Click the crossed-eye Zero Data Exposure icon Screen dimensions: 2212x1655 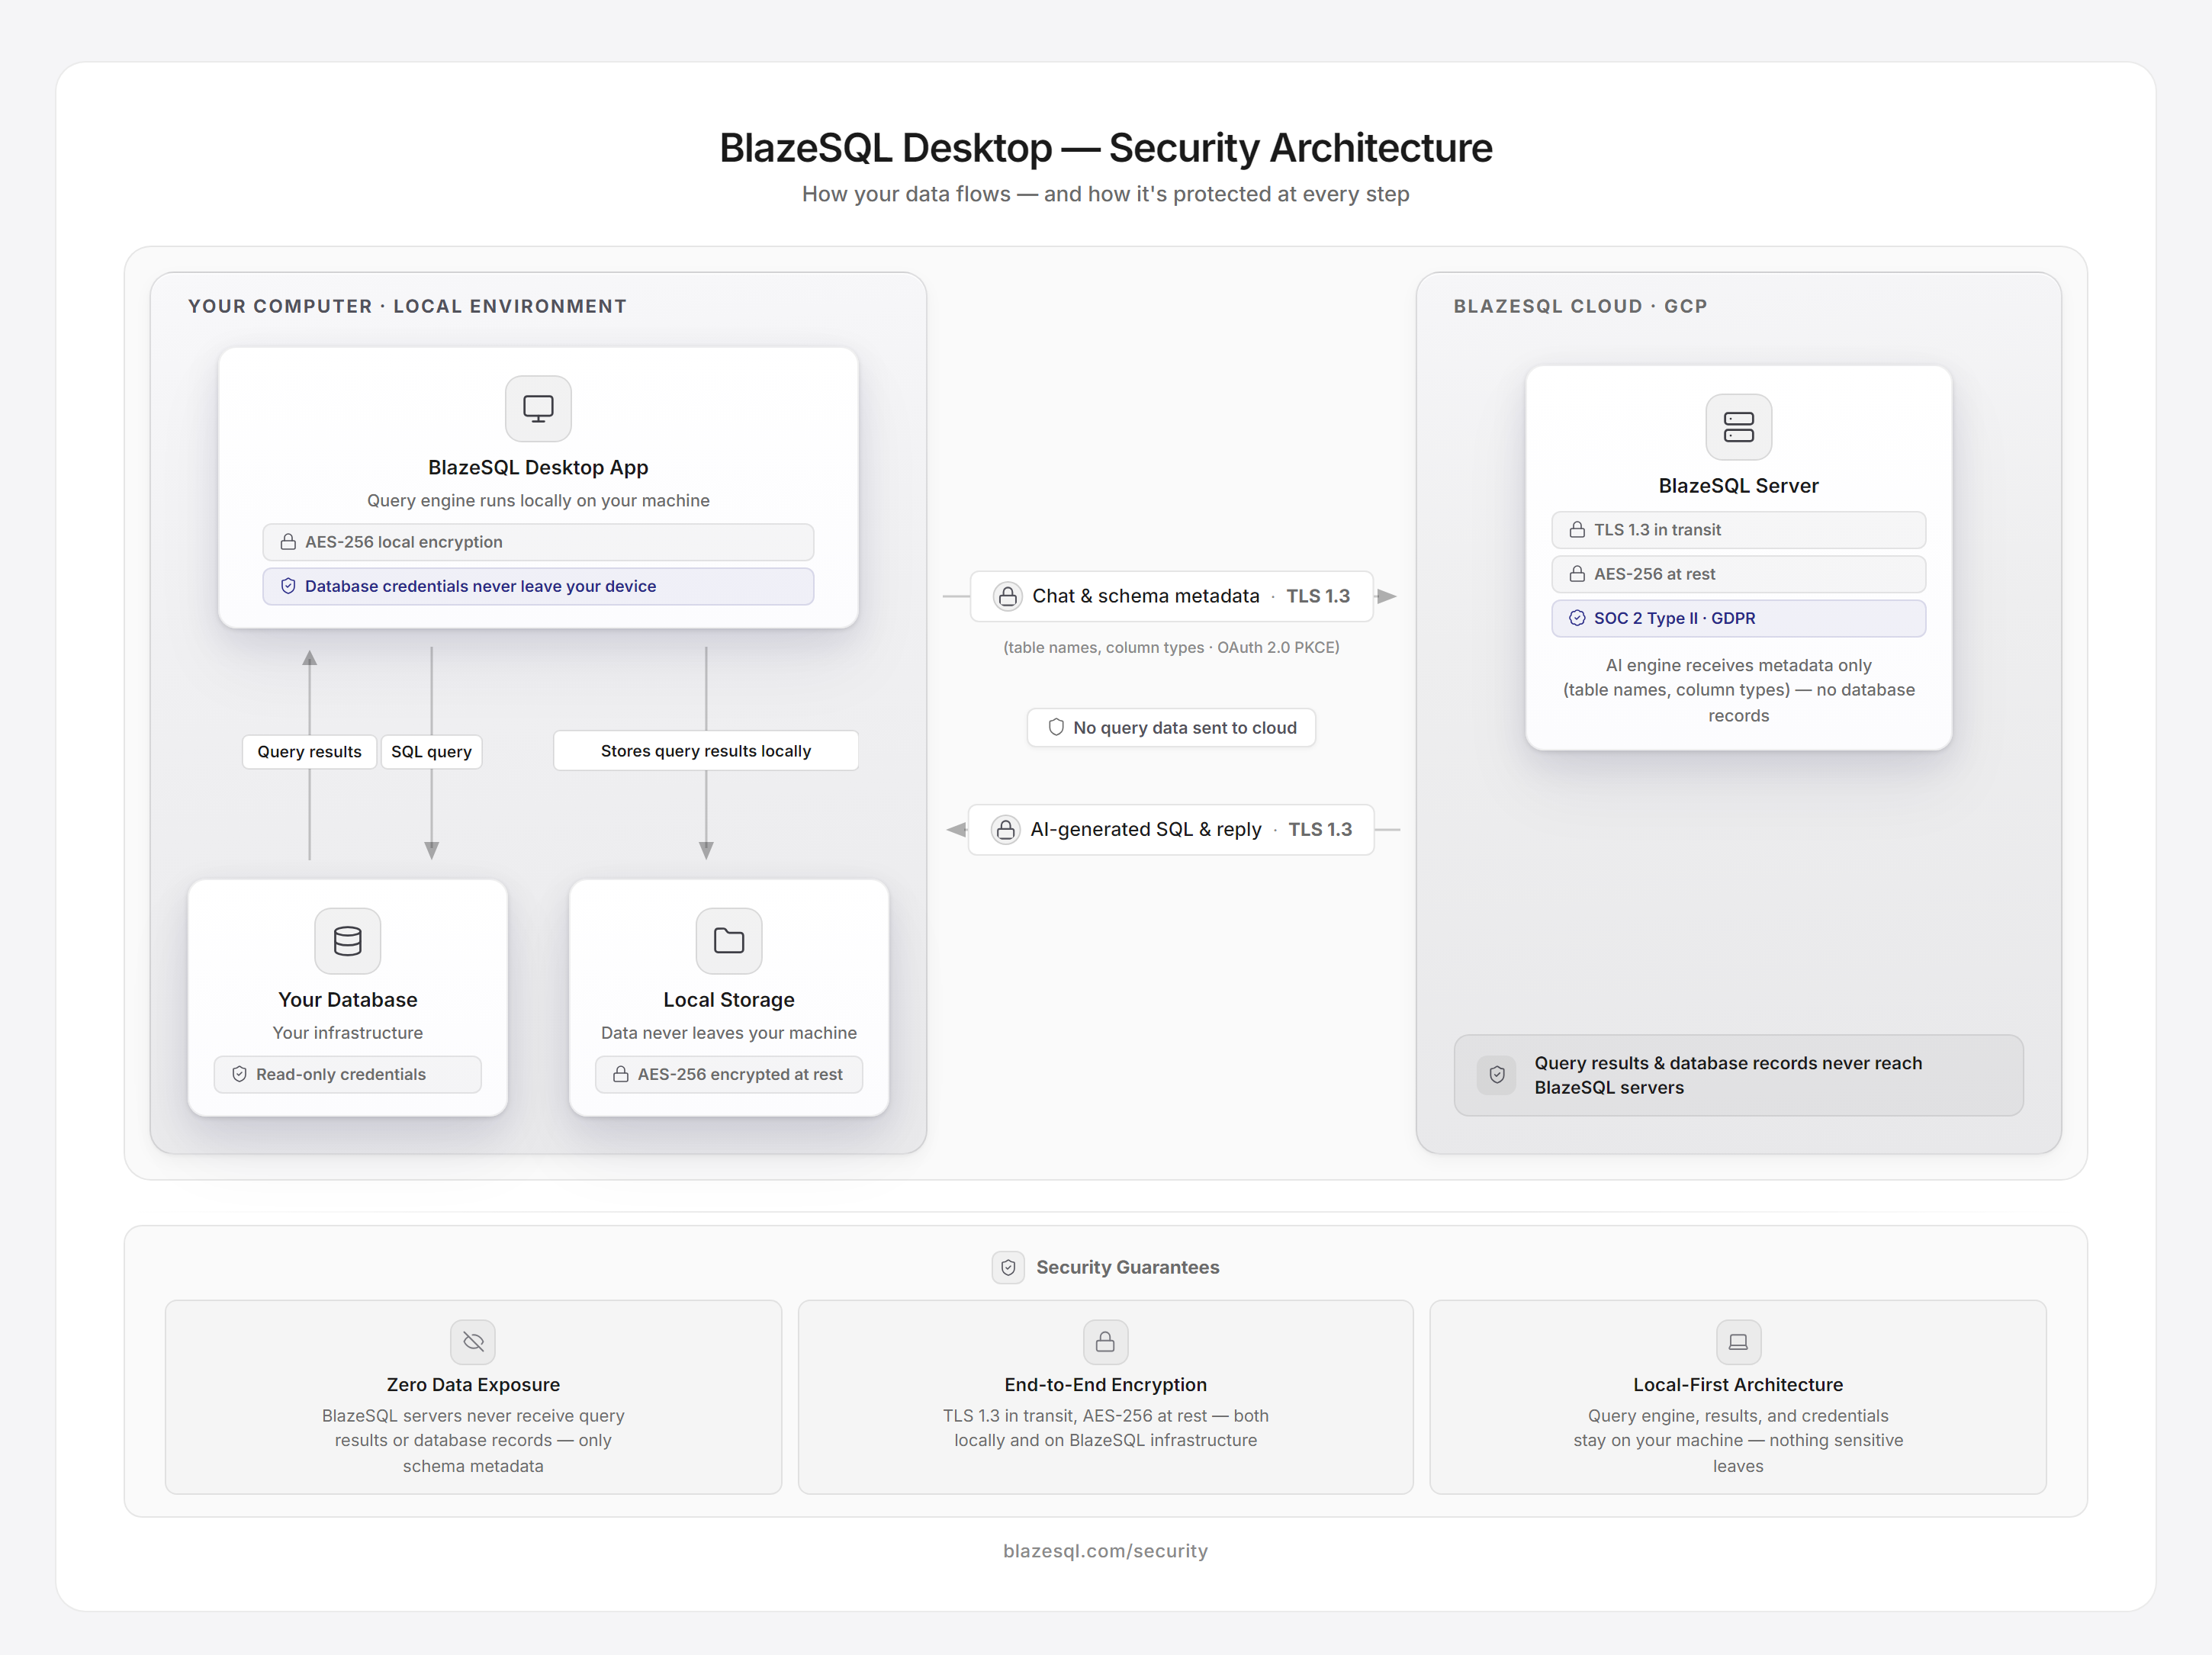point(473,1342)
